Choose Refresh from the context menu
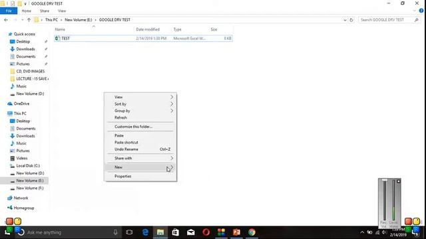 click(140, 118)
